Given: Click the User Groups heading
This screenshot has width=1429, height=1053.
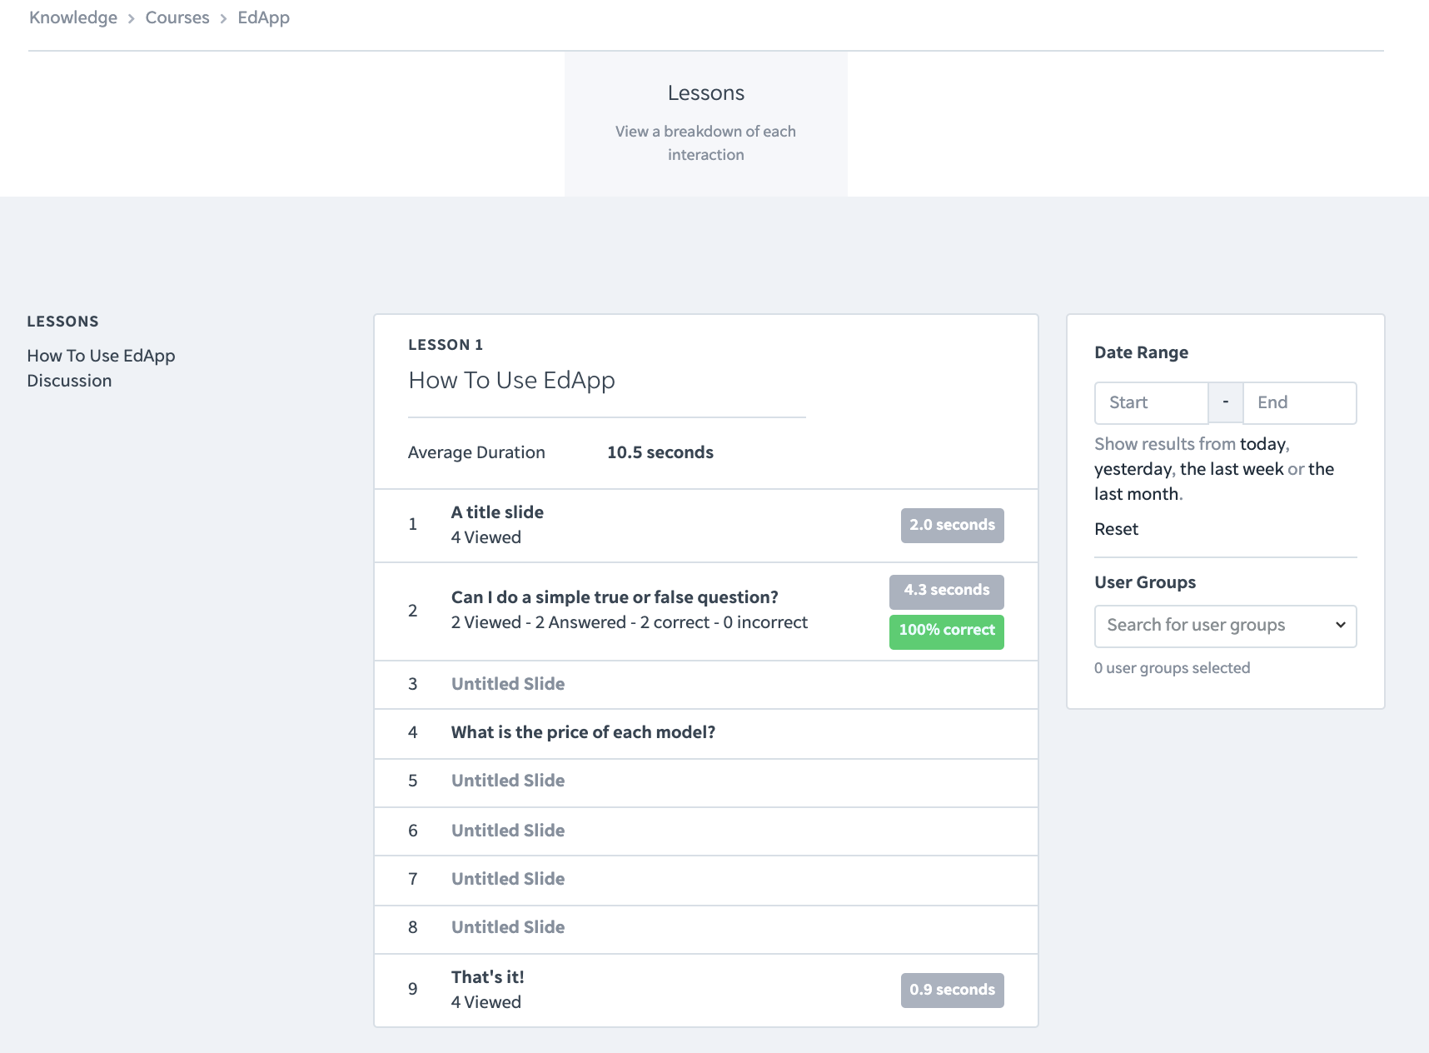Looking at the screenshot, I should [1145, 582].
